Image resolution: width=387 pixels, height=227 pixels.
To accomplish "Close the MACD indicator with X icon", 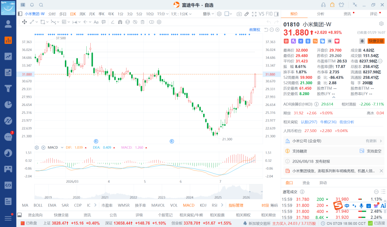I will click(43, 148).
